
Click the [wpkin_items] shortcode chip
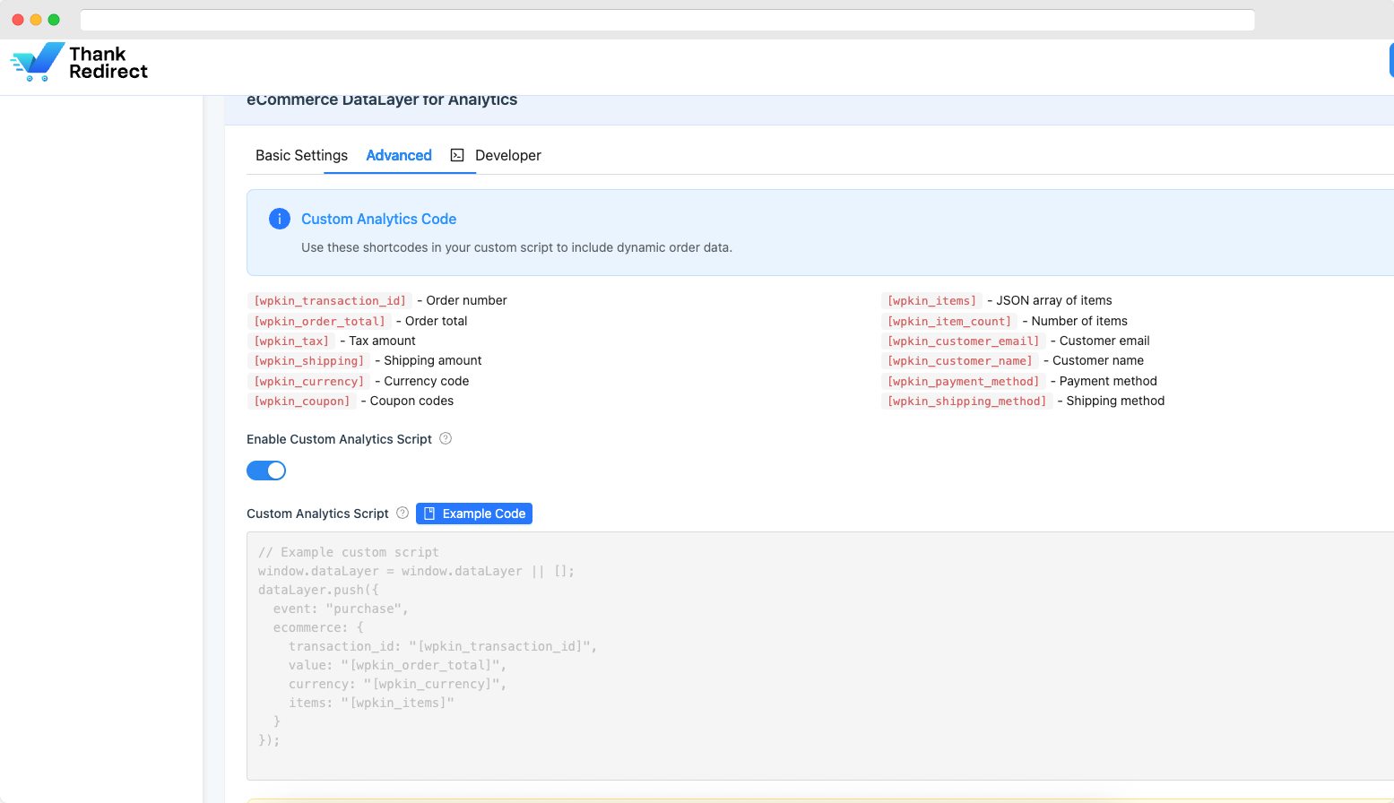coord(931,300)
